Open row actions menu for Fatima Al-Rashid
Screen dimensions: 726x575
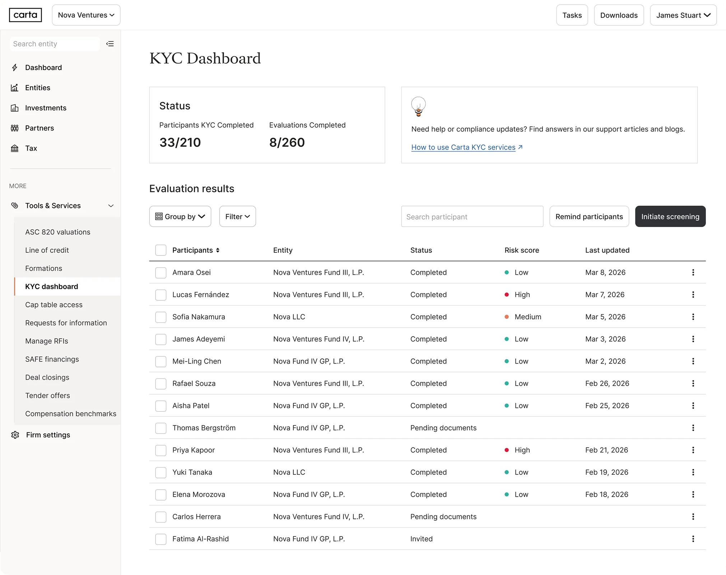pyautogui.click(x=693, y=539)
